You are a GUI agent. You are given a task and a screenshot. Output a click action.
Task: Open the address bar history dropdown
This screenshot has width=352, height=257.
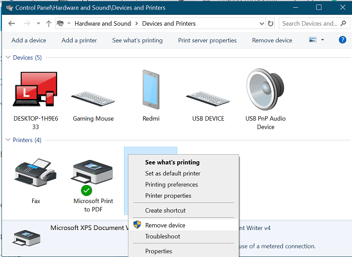point(261,23)
